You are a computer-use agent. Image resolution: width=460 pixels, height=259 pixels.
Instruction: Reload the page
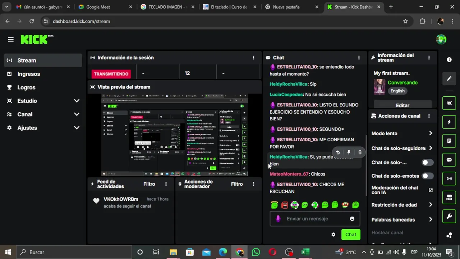point(32,21)
